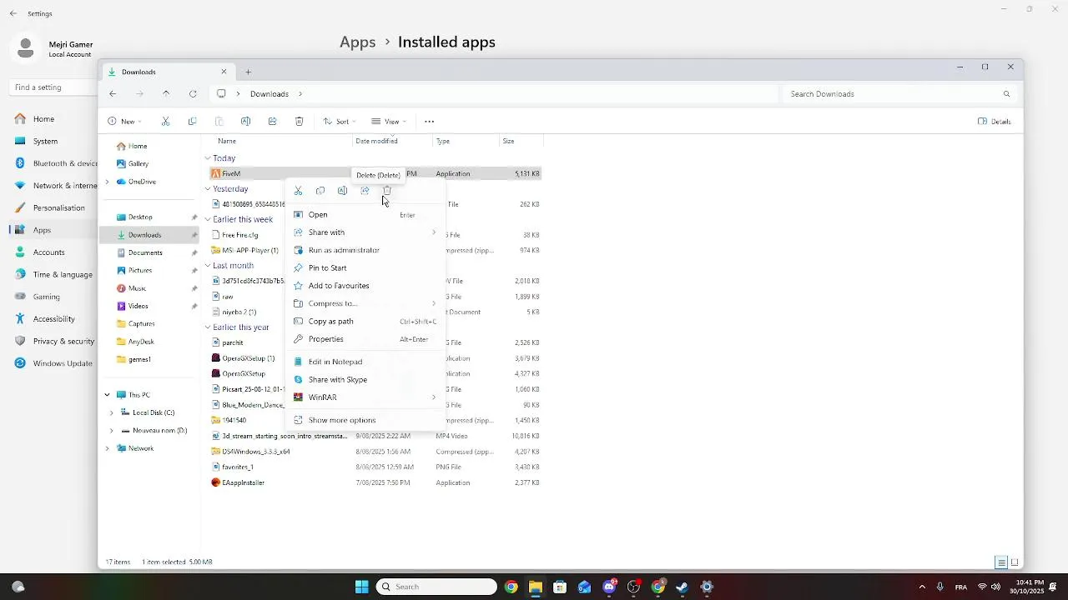The width and height of the screenshot is (1068, 600).
Task: Click the Cut scissors icon in Explorer toolbar
Action: pyautogui.click(x=165, y=122)
